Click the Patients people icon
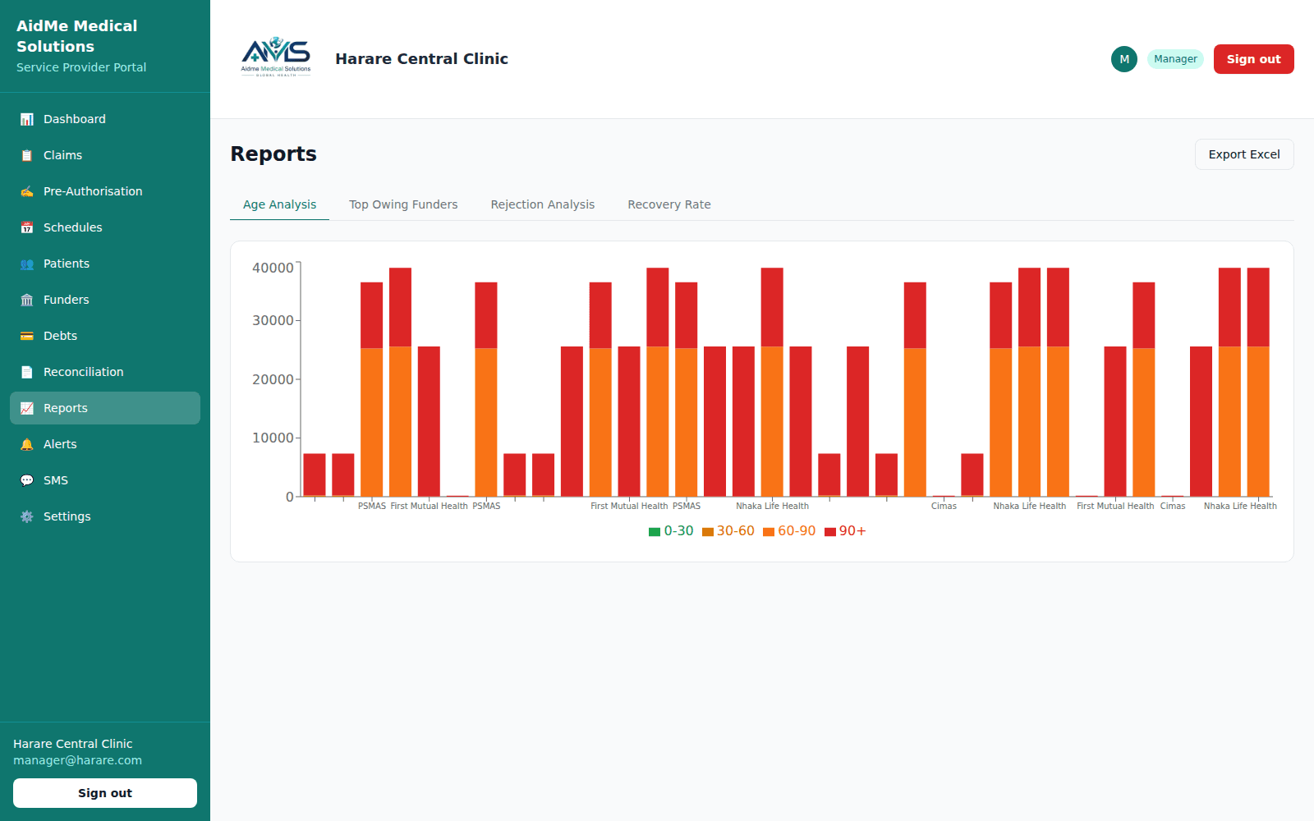This screenshot has height=821, width=1314. pyautogui.click(x=27, y=264)
